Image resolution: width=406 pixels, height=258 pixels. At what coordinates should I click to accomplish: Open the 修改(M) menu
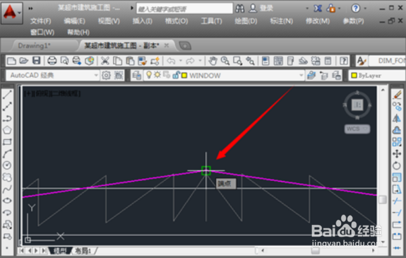317,21
